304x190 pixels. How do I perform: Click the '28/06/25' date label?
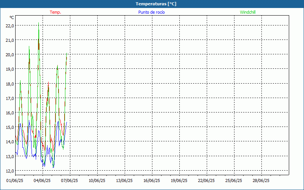coord(261,181)
